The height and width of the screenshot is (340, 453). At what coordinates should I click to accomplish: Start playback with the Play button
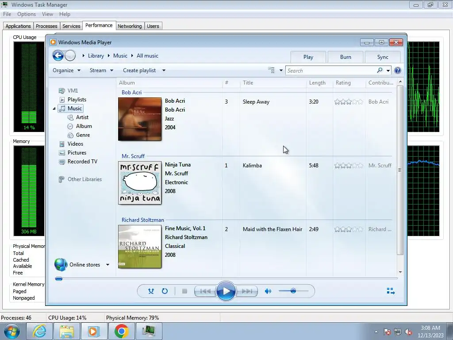click(226, 291)
